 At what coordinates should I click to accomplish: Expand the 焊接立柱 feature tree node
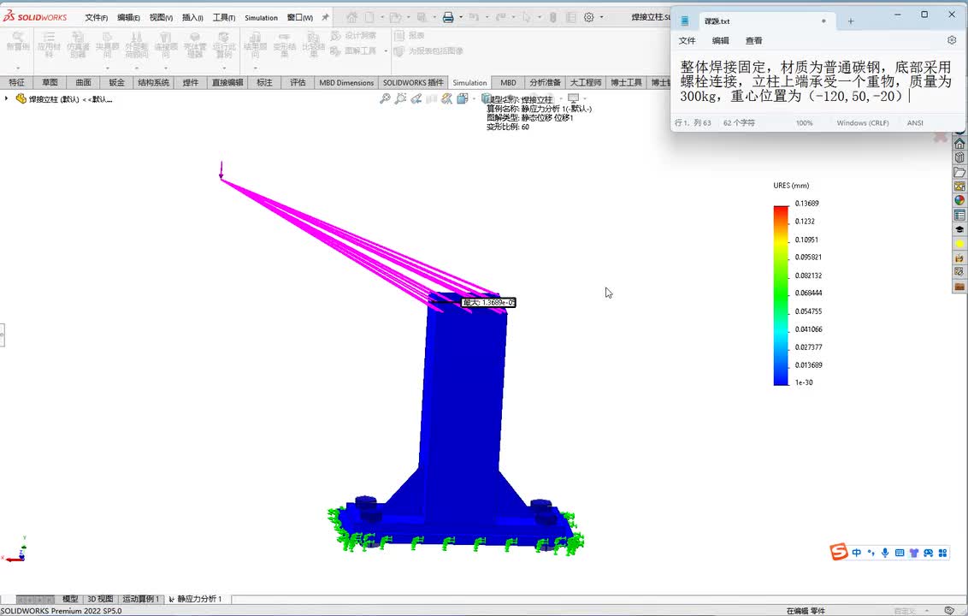click(x=7, y=99)
